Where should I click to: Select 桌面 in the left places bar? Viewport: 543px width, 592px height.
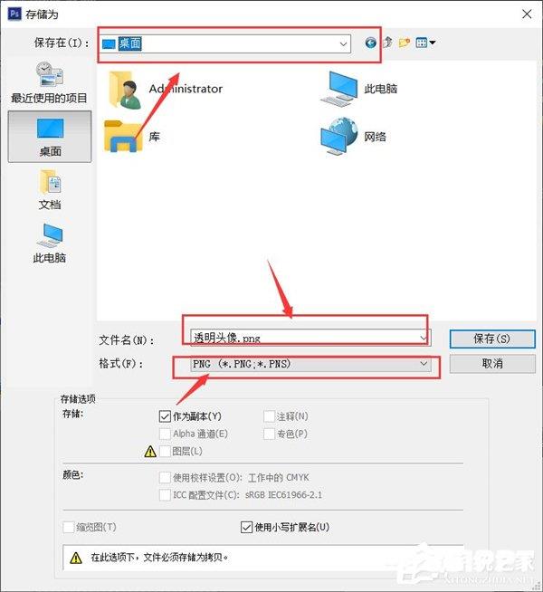coord(50,137)
